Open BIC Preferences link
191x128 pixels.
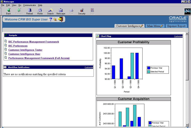18,46
